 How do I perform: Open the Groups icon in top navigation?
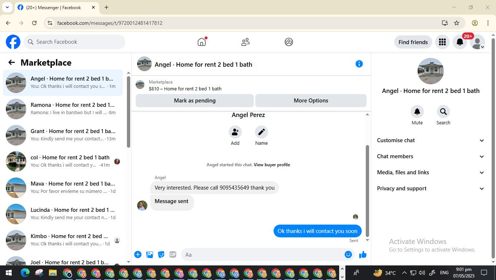pyautogui.click(x=289, y=42)
